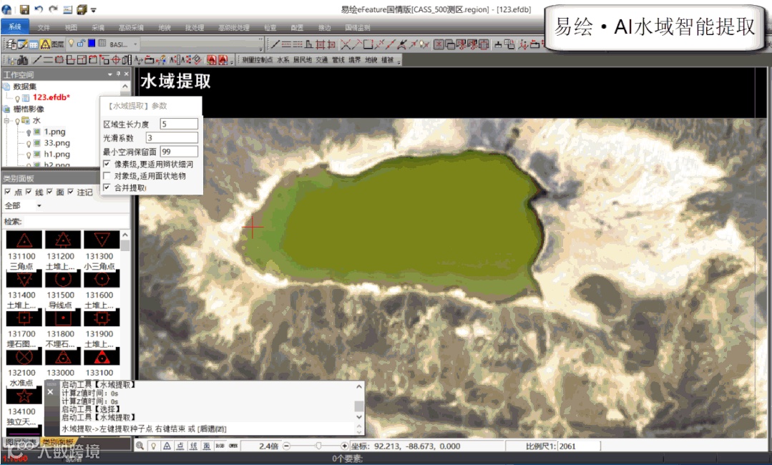This screenshot has height=465, width=772.
Task: Click the 居民地 toolbar button
Action: [x=303, y=60]
